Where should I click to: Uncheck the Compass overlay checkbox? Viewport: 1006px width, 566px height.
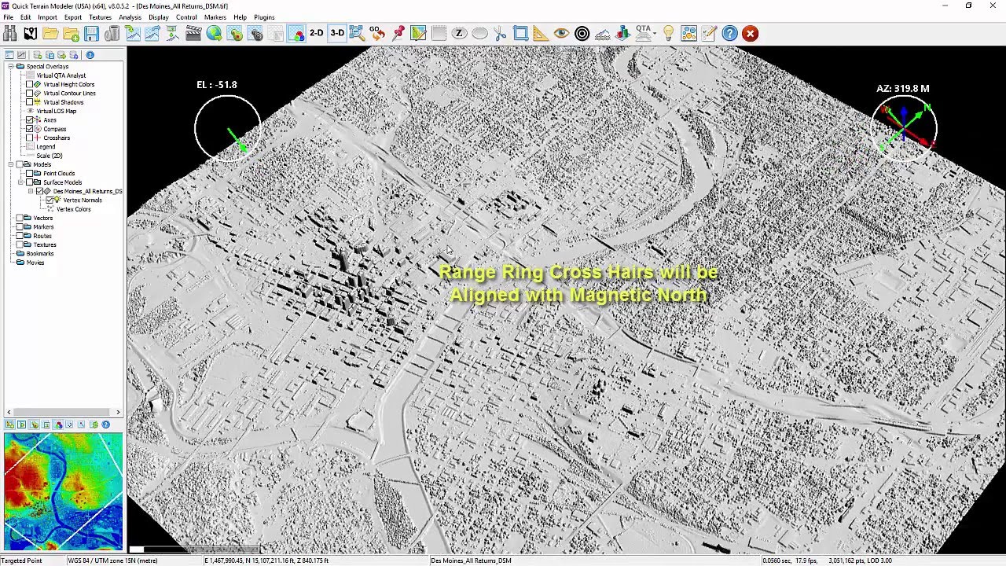tap(30, 129)
